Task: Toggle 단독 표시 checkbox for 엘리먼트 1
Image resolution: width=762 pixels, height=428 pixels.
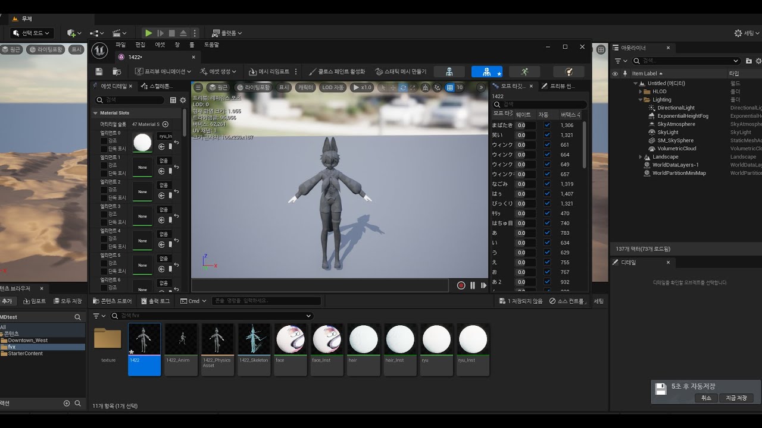Action: click(x=104, y=173)
